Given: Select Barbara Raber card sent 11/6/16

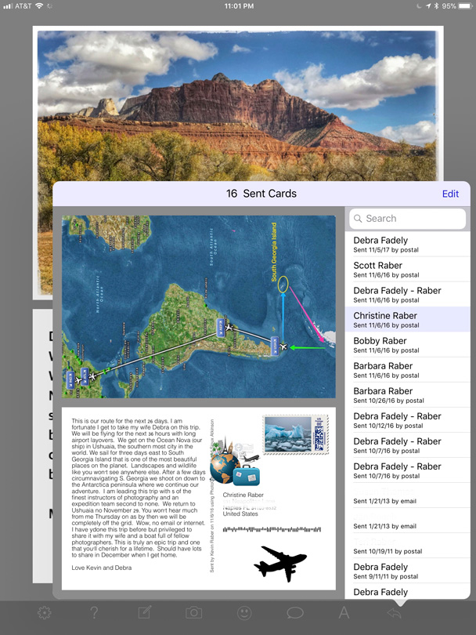Looking at the screenshot, I should [407, 370].
